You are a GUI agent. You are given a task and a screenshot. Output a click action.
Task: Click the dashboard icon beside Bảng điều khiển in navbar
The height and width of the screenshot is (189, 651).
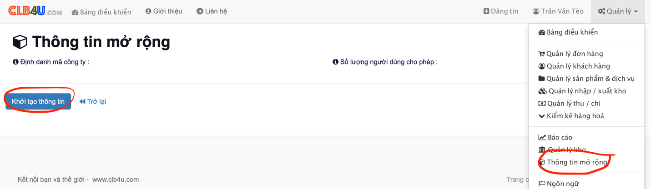(75, 12)
